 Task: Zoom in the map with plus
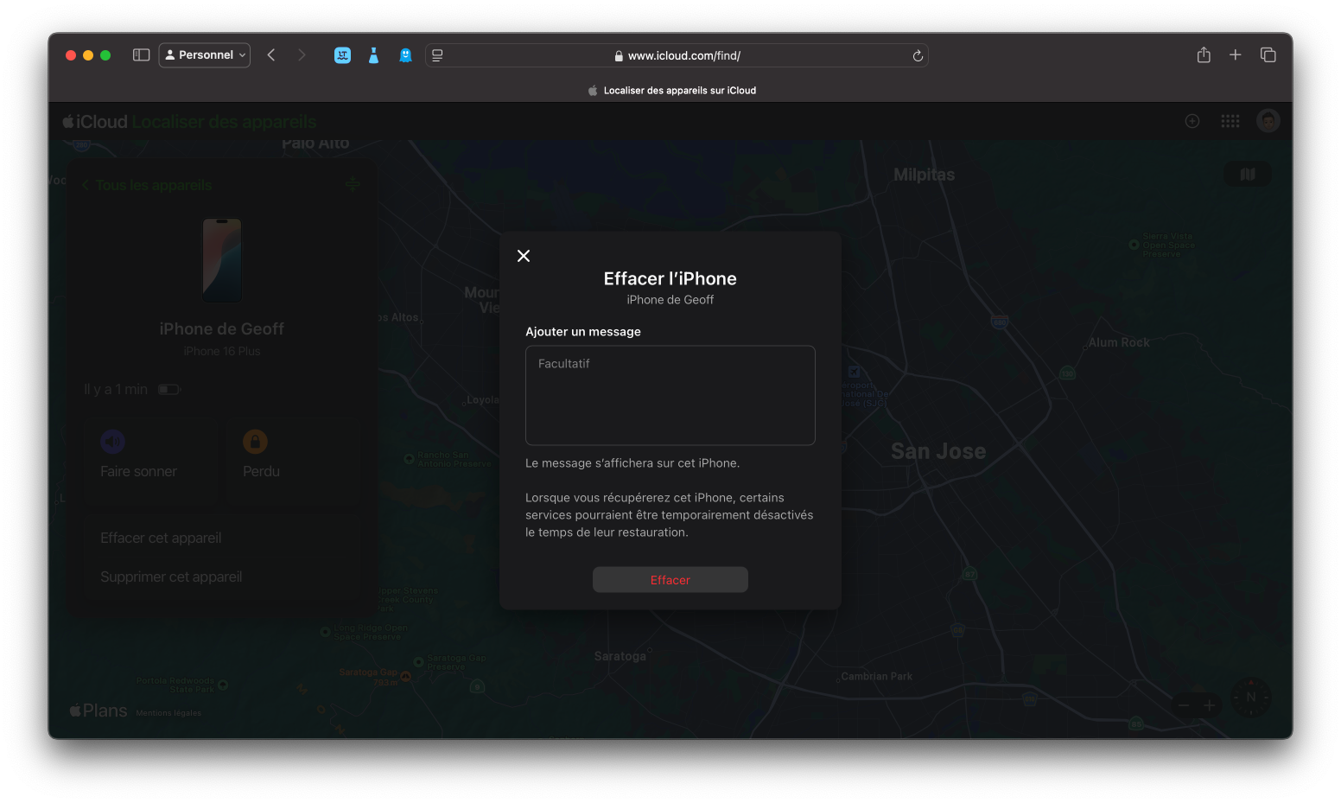pos(1210,705)
